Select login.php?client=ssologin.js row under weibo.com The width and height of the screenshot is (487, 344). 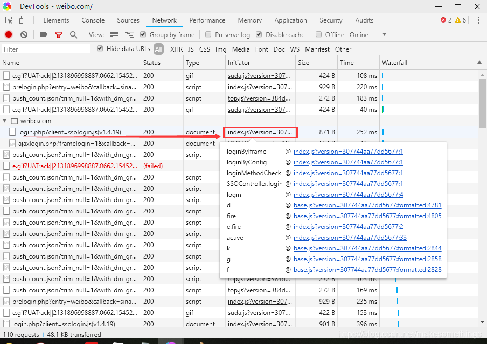(69, 132)
